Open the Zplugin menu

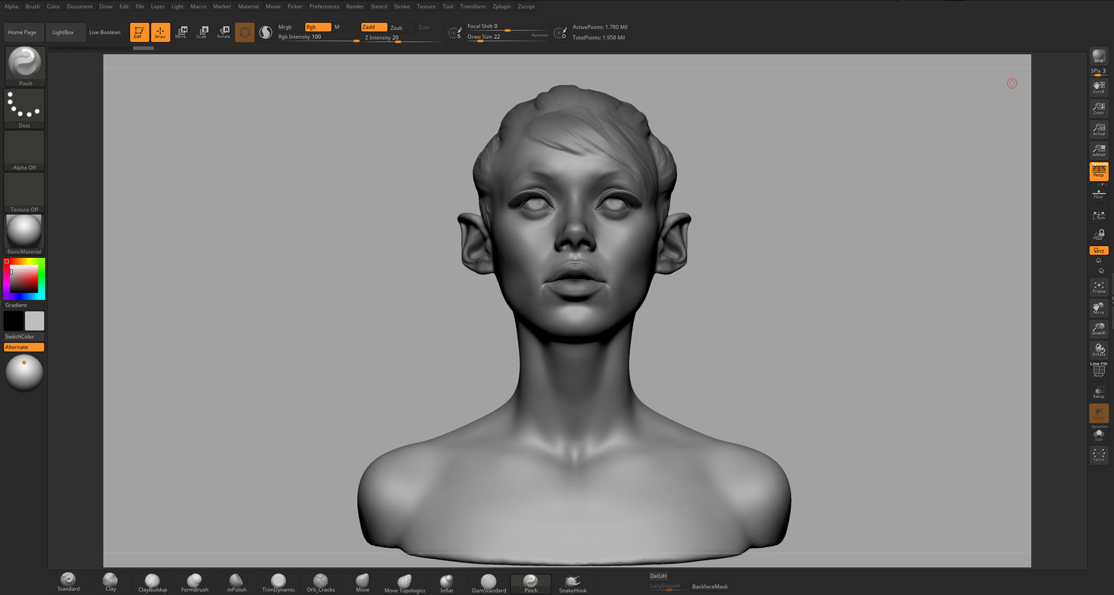point(501,6)
